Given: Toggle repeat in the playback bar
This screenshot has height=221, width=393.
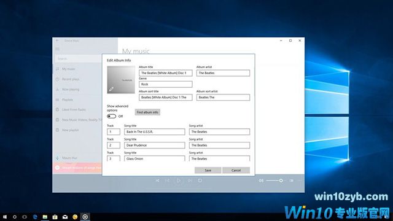Looking at the screenshot, I should pos(200,180).
